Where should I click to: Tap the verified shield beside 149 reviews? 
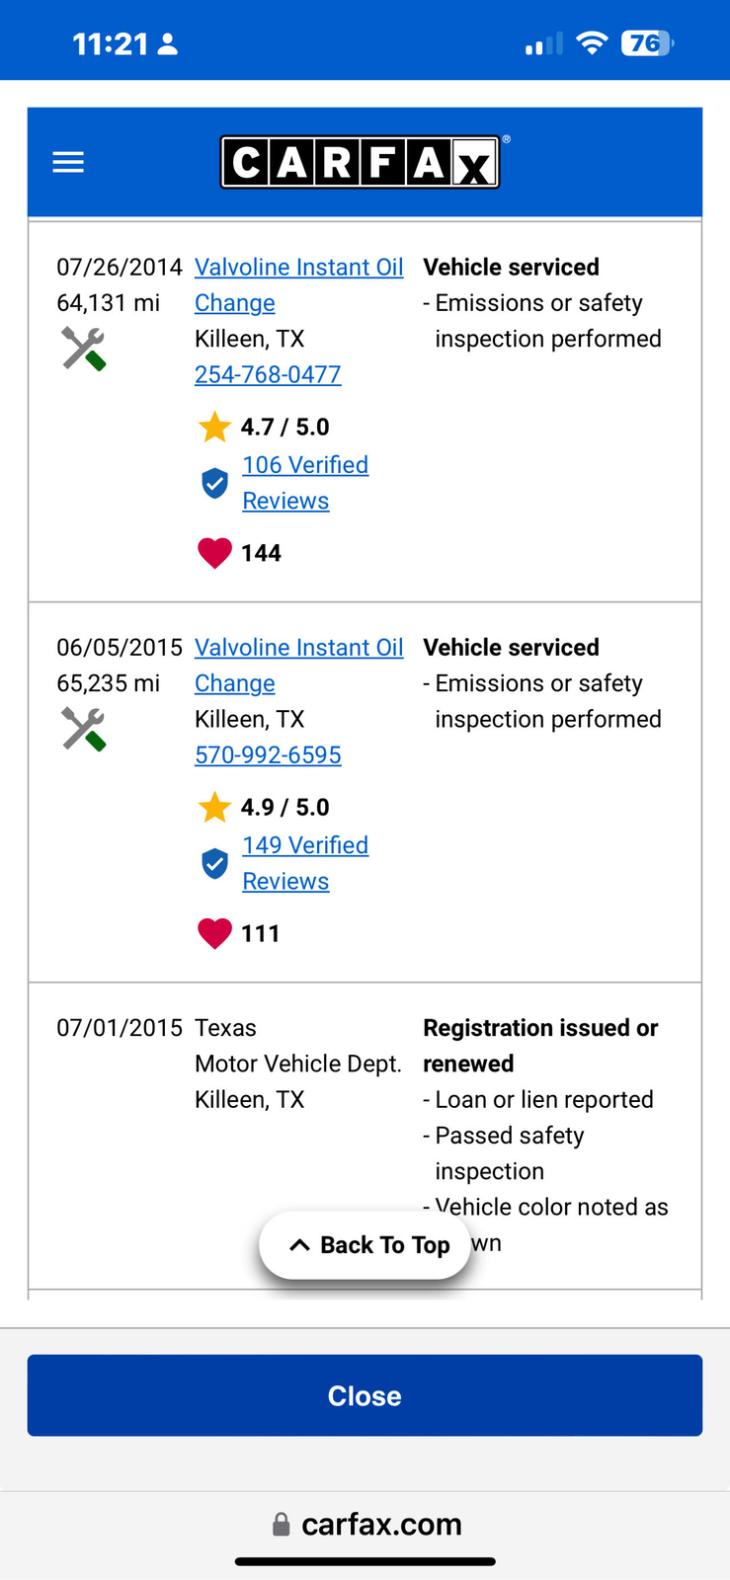(x=214, y=863)
